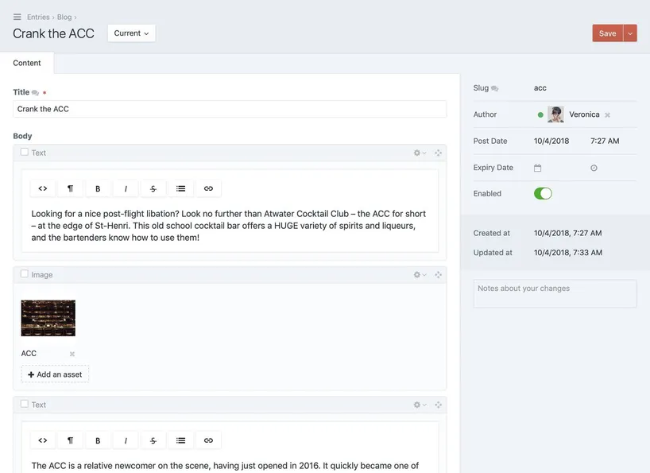Image resolution: width=650 pixels, height=473 pixels.
Task: Click the Save button
Action: pyautogui.click(x=607, y=33)
